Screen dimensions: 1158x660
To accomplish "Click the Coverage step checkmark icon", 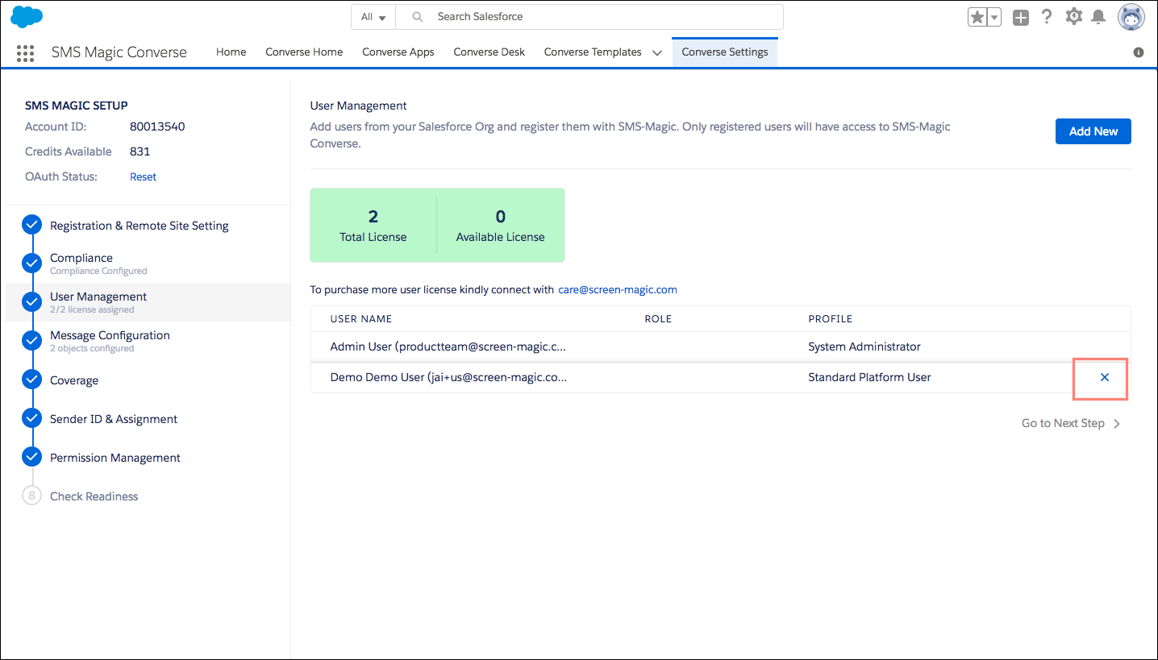I will click(32, 380).
